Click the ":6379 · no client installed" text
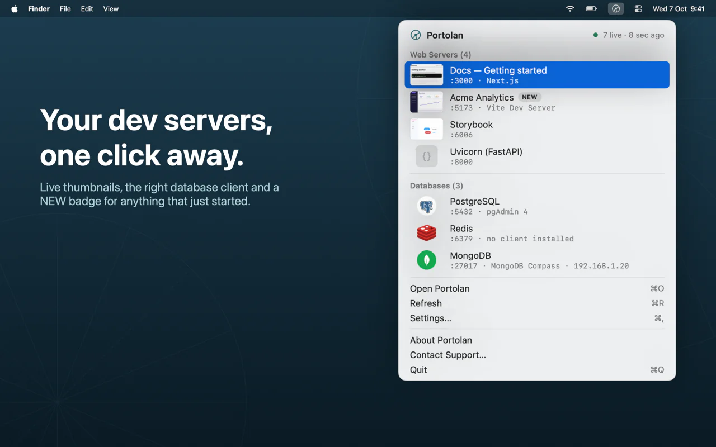This screenshot has height=447, width=716. pyautogui.click(x=512, y=239)
